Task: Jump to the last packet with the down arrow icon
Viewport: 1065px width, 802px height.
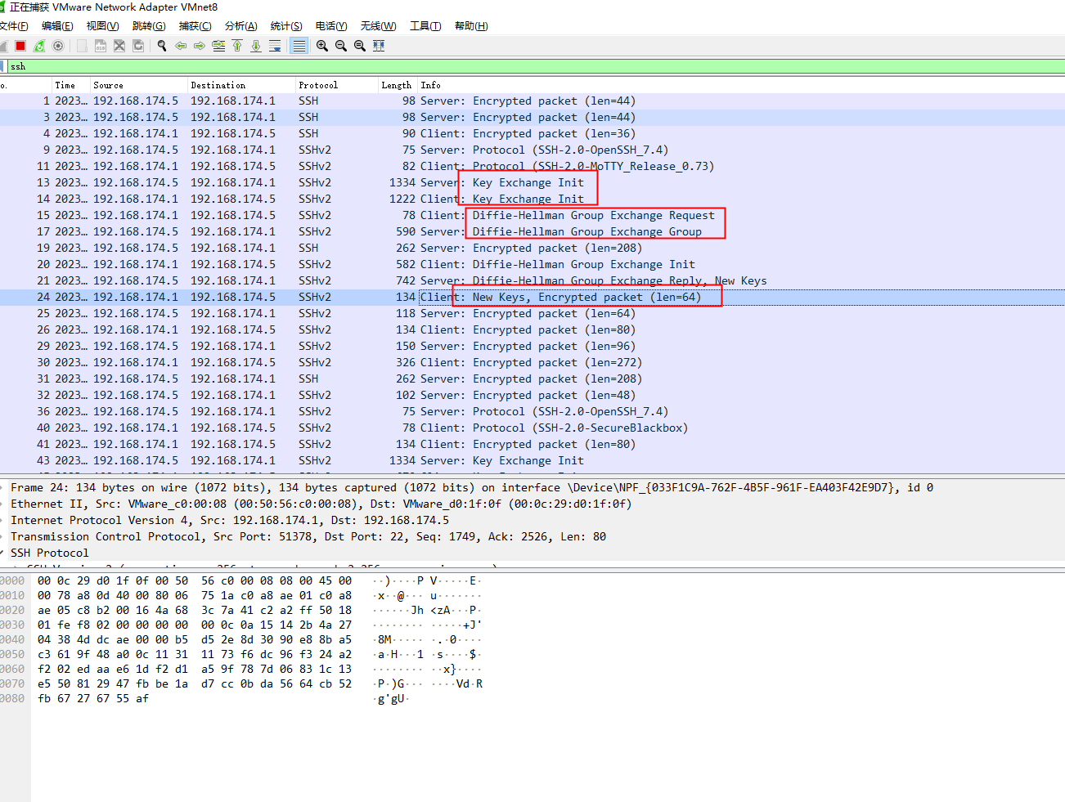Action: point(256,46)
